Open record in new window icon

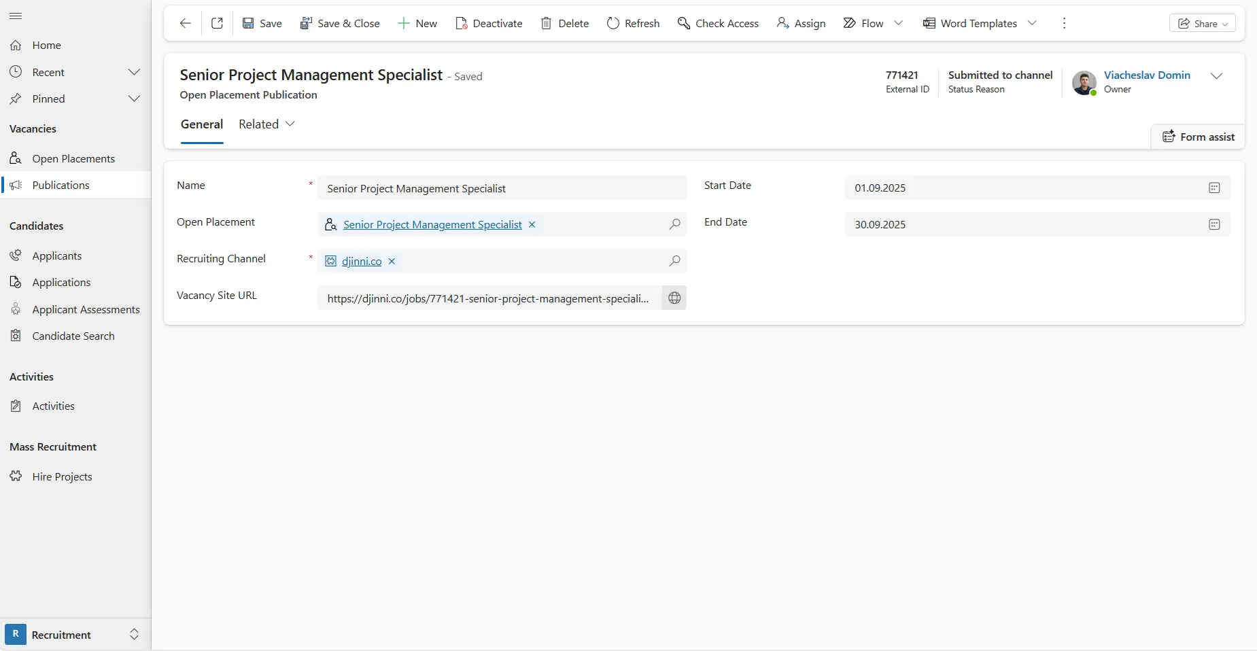[x=217, y=23]
